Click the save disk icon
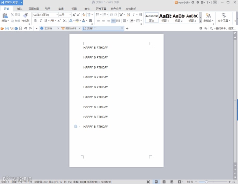 (7, 28)
